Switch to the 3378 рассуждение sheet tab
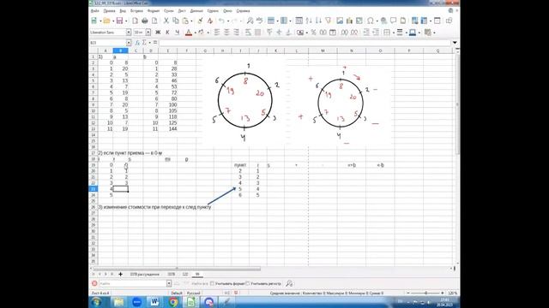 (x=144, y=274)
